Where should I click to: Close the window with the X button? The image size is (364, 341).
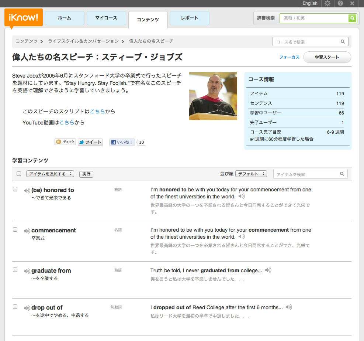tap(352, 3)
